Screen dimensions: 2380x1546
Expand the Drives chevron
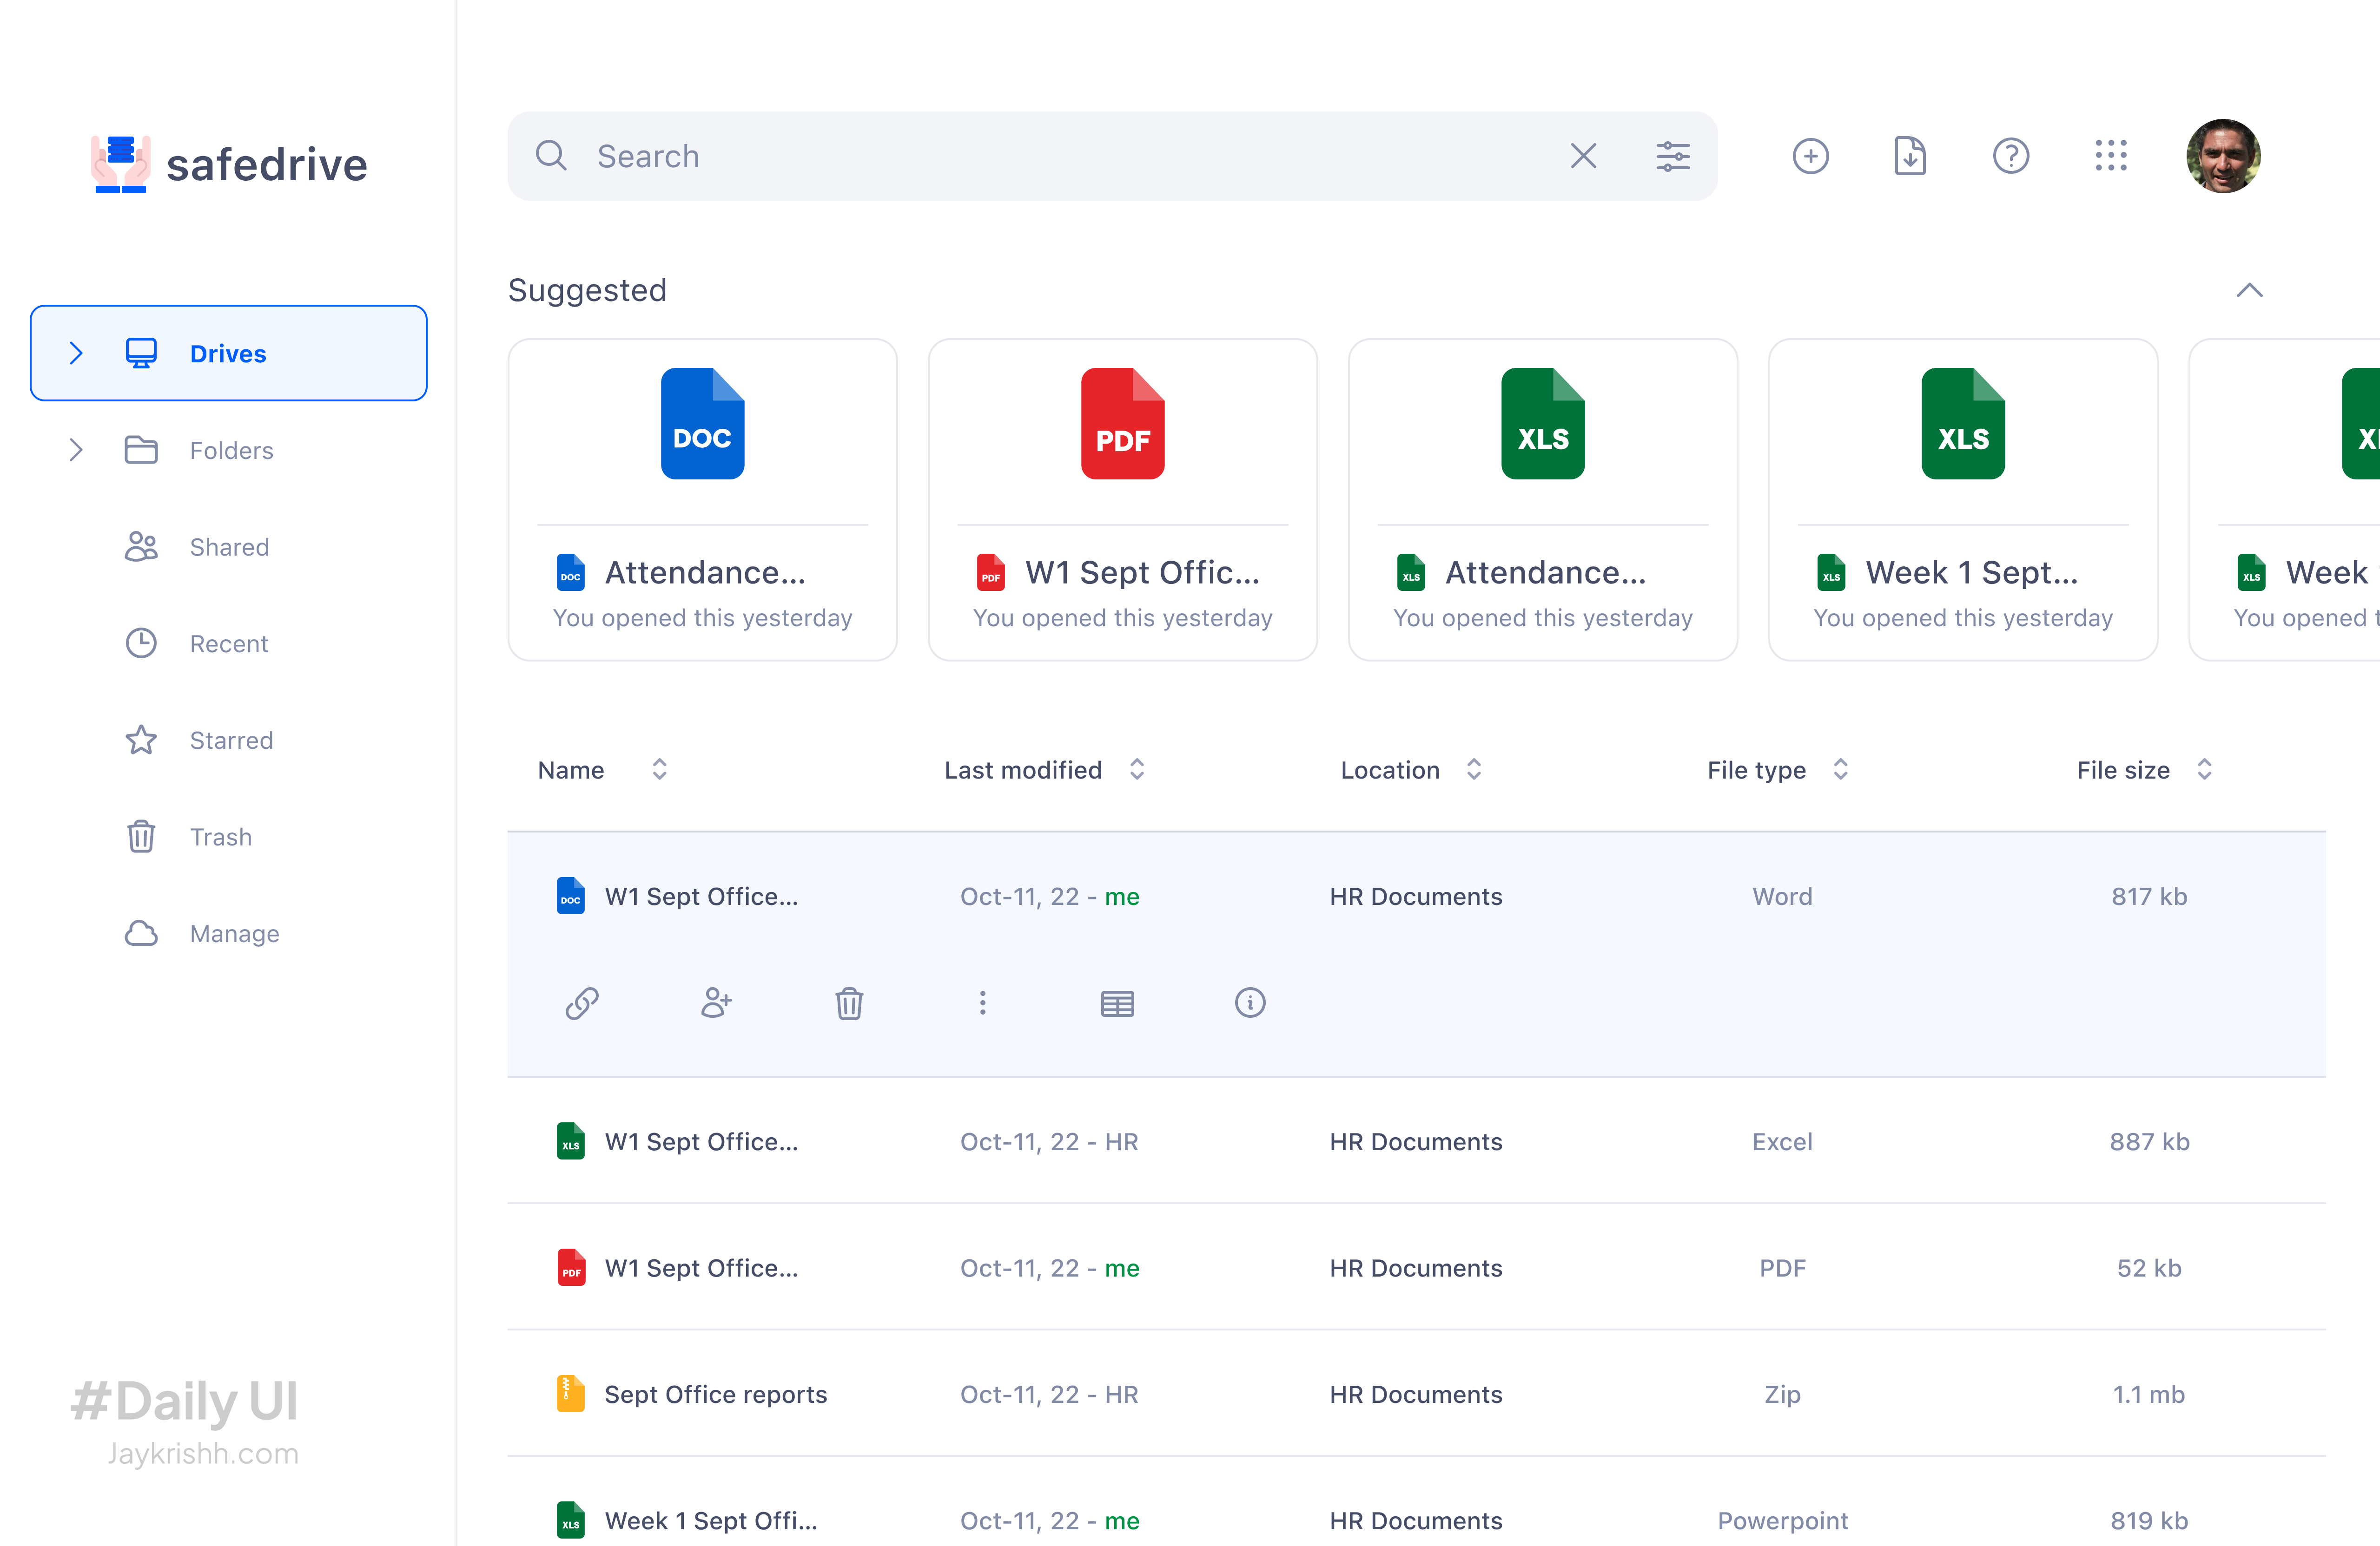coord(76,353)
